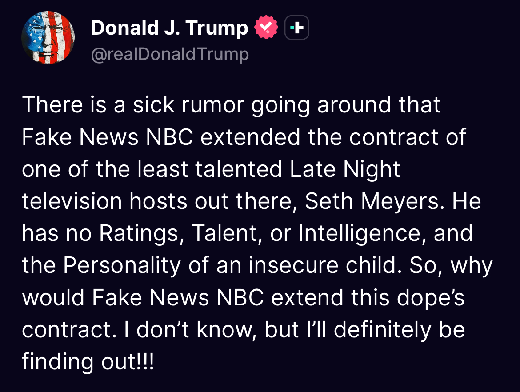Click the phrase 'Late Night' in post
The image size is (520, 392).
coord(345,170)
